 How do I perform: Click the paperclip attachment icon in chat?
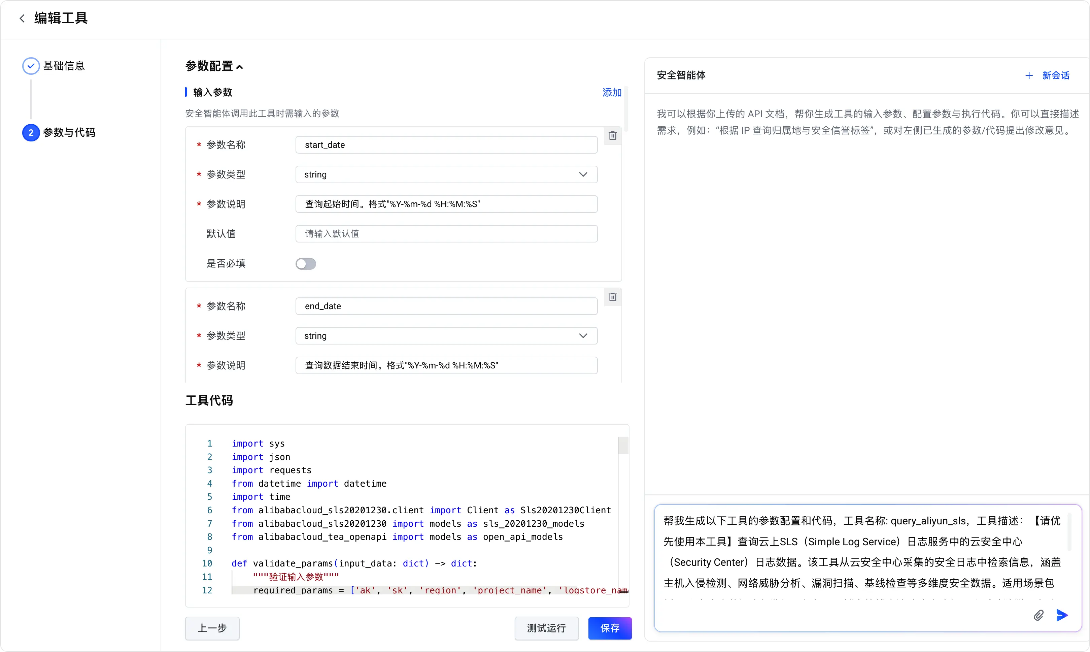[1038, 615]
